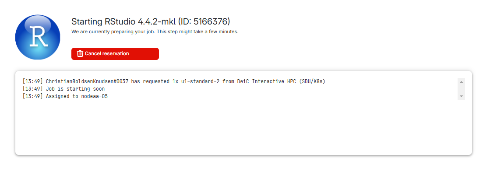Click the scrollbar track between the arrows
The height and width of the screenshot is (169, 490).
point(461,89)
